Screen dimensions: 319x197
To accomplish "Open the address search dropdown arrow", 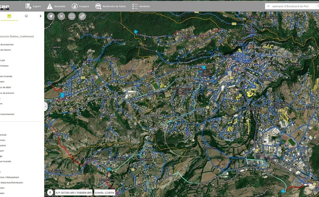I will pos(268,6).
